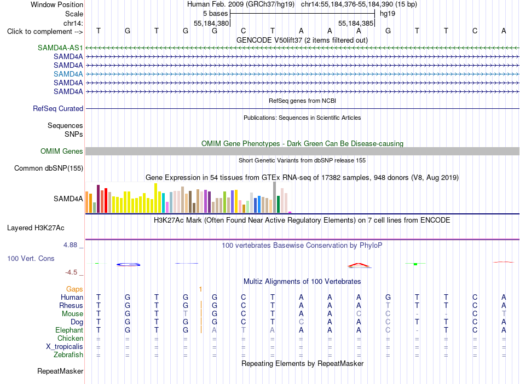Click '100 vertebrates Basewise Conservation by PhyloP' title
Viewport: 520px width, 384px height.
click(302, 246)
